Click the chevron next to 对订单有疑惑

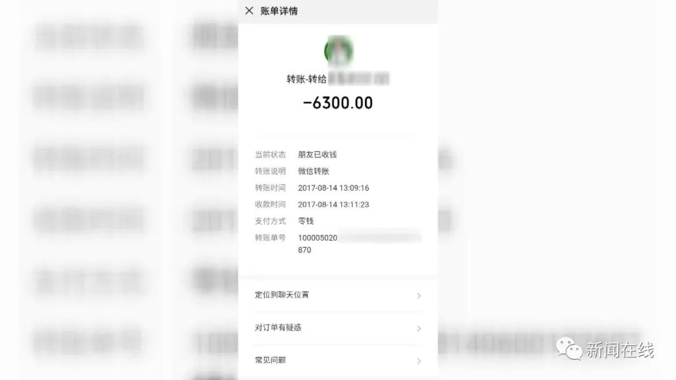pos(419,328)
